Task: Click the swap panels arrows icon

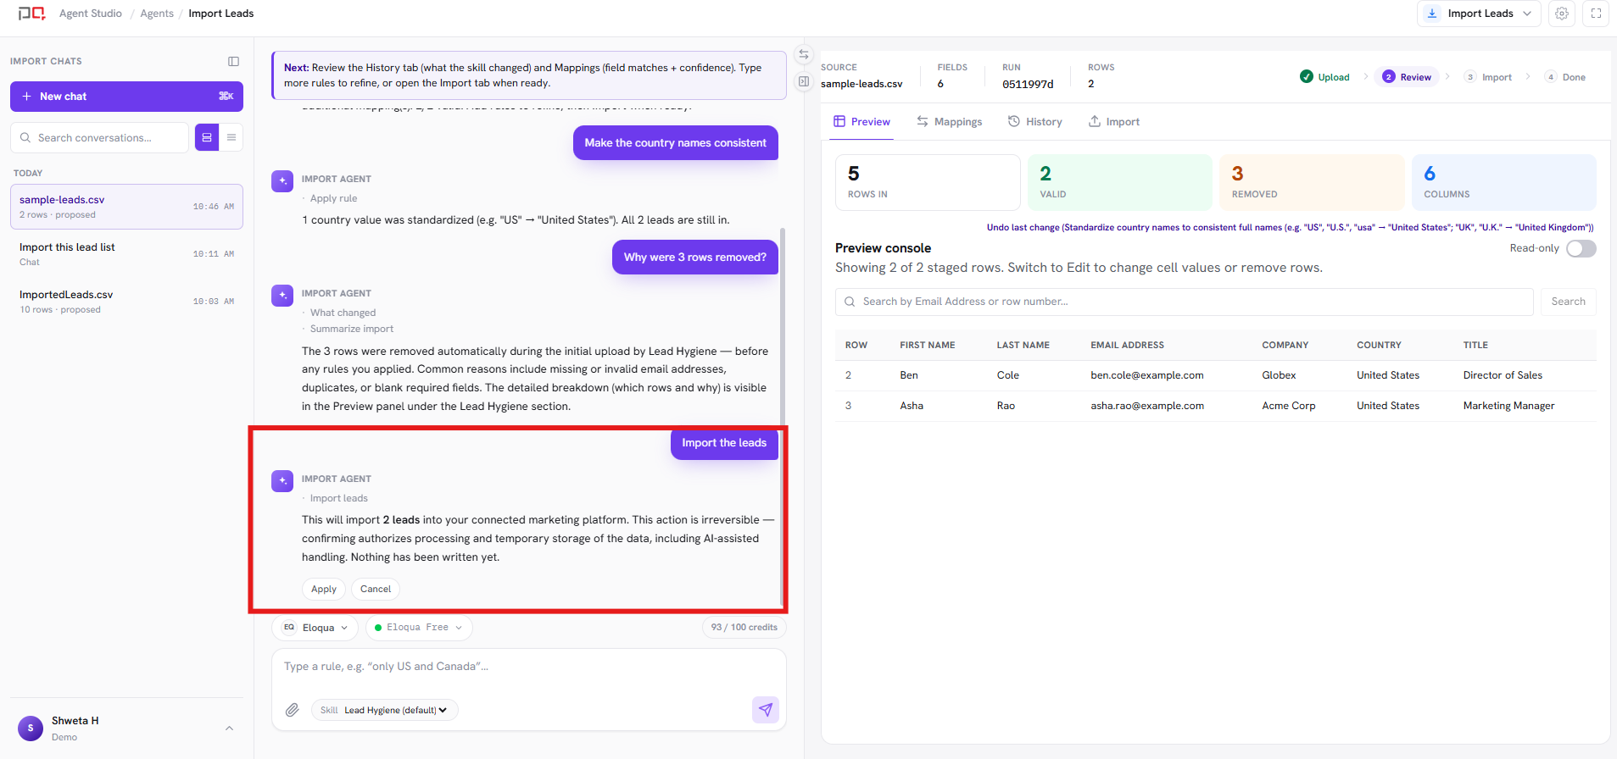Action: (x=804, y=54)
